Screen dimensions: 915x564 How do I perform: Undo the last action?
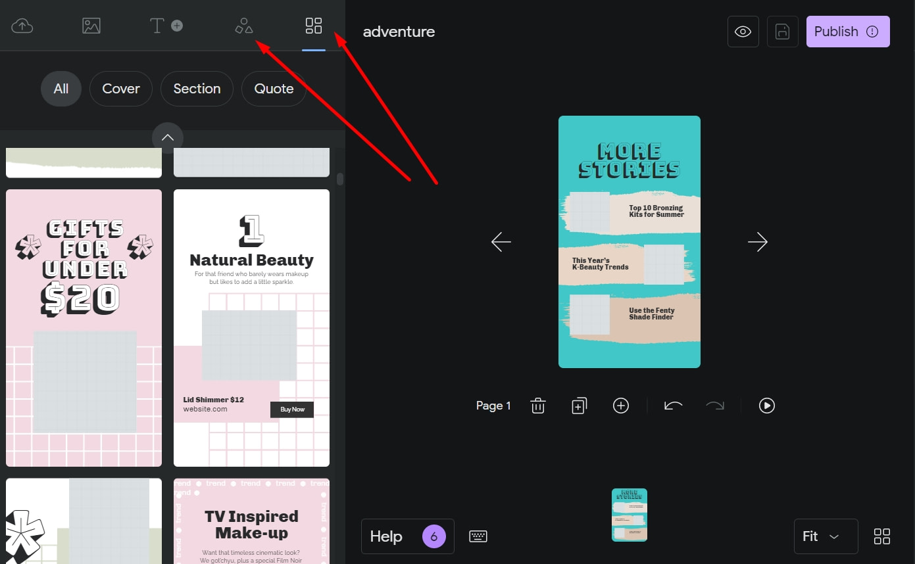tap(673, 406)
